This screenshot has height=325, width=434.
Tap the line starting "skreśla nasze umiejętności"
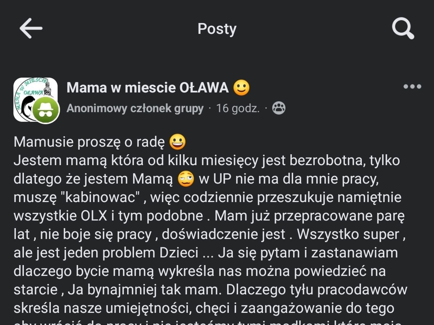[204, 308]
